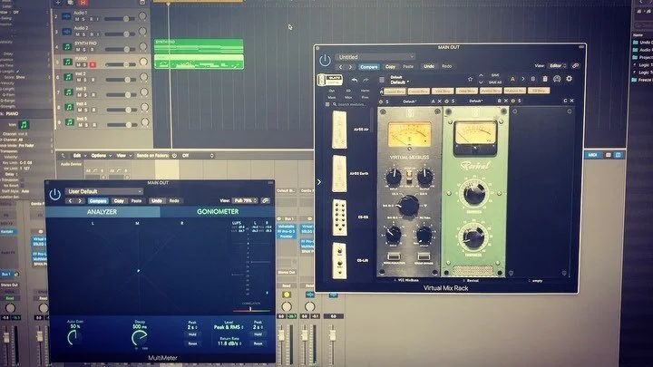Click Copy in MultiMeter window
The height and width of the screenshot is (367, 653).
[x=119, y=201]
